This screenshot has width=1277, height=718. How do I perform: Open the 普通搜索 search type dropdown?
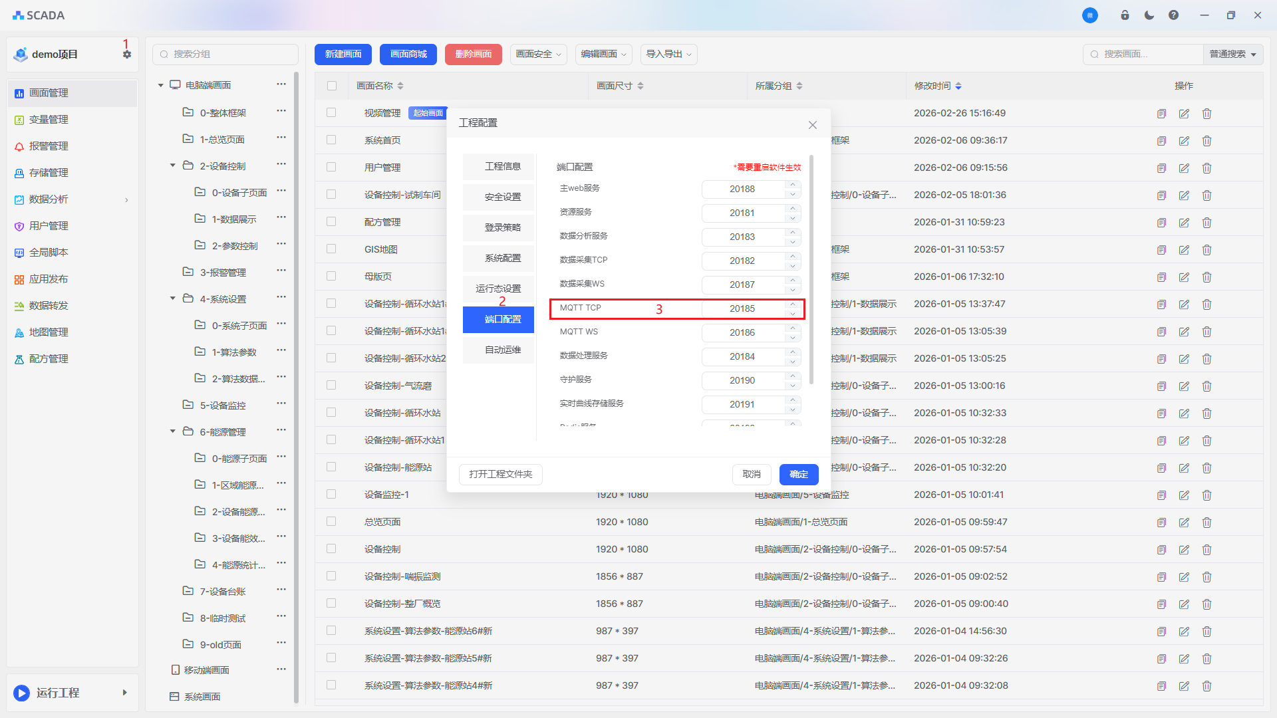coord(1232,55)
